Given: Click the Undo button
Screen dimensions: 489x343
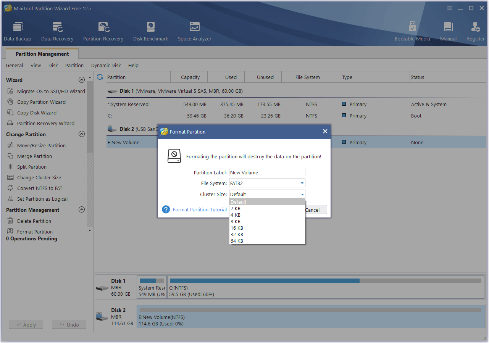Looking at the screenshot, I should [x=69, y=325].
